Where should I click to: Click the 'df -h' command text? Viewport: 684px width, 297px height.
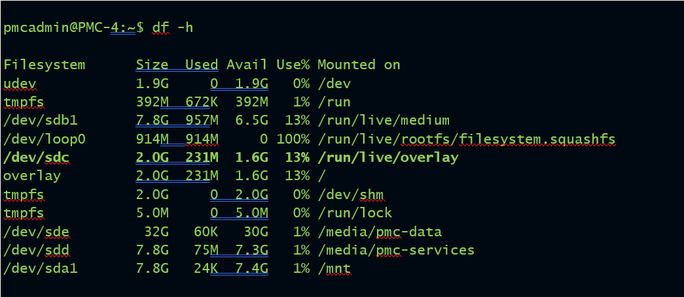click(x=173, y=28)
